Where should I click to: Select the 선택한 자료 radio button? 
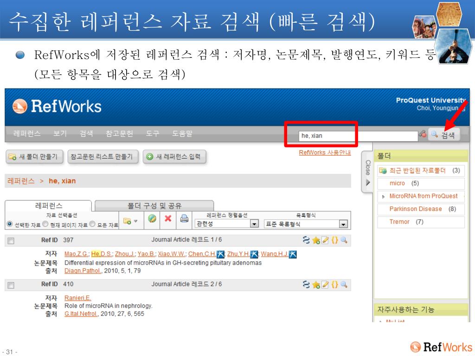(10, 224)
